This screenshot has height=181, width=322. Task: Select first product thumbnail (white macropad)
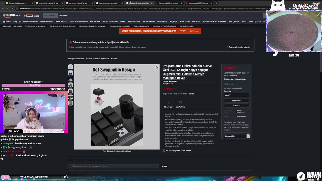pyautogui.click(x=70, y=67)
